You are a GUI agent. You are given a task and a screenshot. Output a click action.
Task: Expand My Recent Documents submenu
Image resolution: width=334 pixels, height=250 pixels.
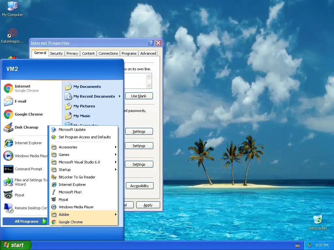click(x=93, y=96)
